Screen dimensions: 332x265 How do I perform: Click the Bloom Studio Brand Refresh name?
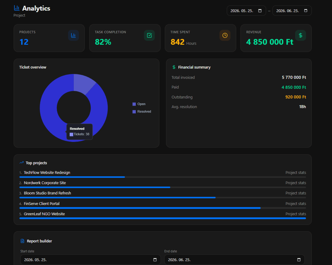(47, 193)
